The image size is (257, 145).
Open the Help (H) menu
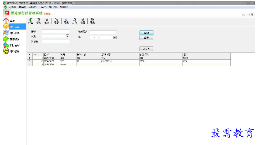coord(64,7)
